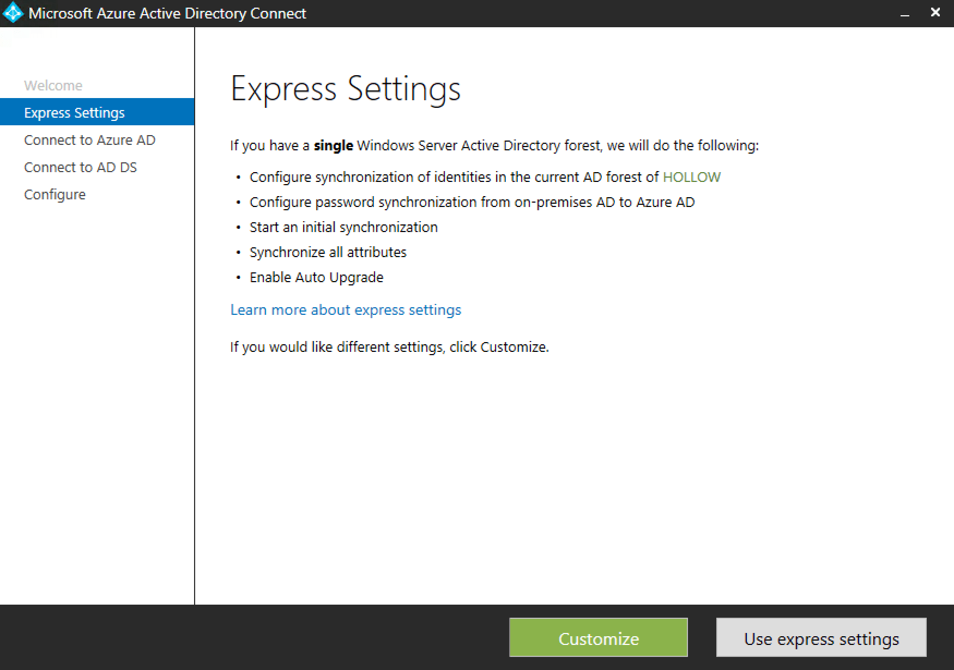The width and height of the screenshot is (954, 670).
Task: Click the HOLLOW forest name link
Action: (691, 176)
